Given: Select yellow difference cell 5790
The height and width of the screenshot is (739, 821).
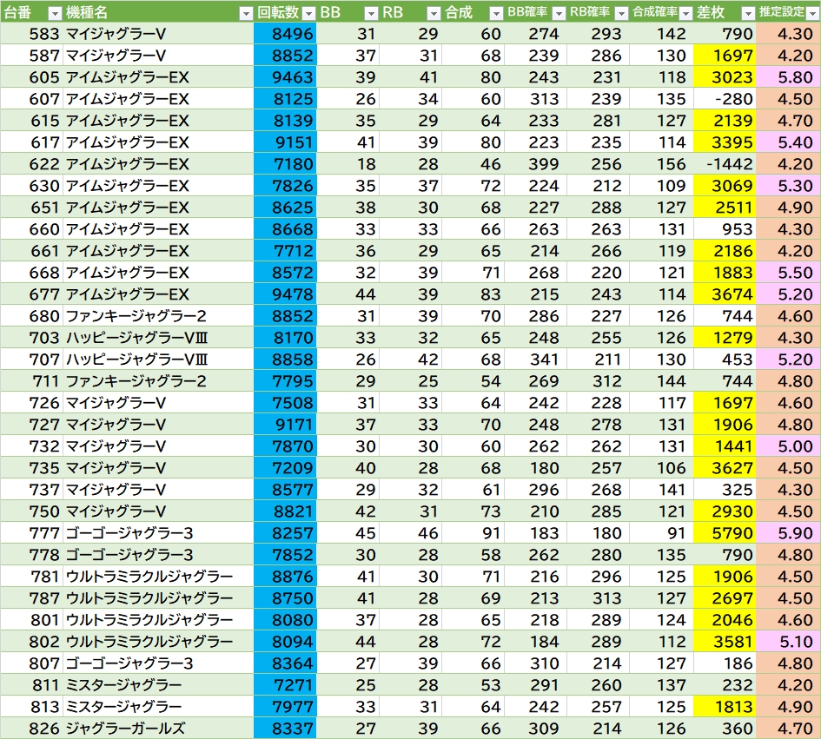Looking at the screenshot, I should coord(725,533).
